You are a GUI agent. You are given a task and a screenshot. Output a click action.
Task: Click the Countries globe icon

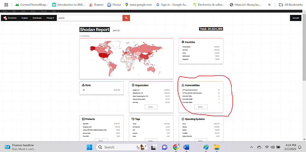point(183,42)
